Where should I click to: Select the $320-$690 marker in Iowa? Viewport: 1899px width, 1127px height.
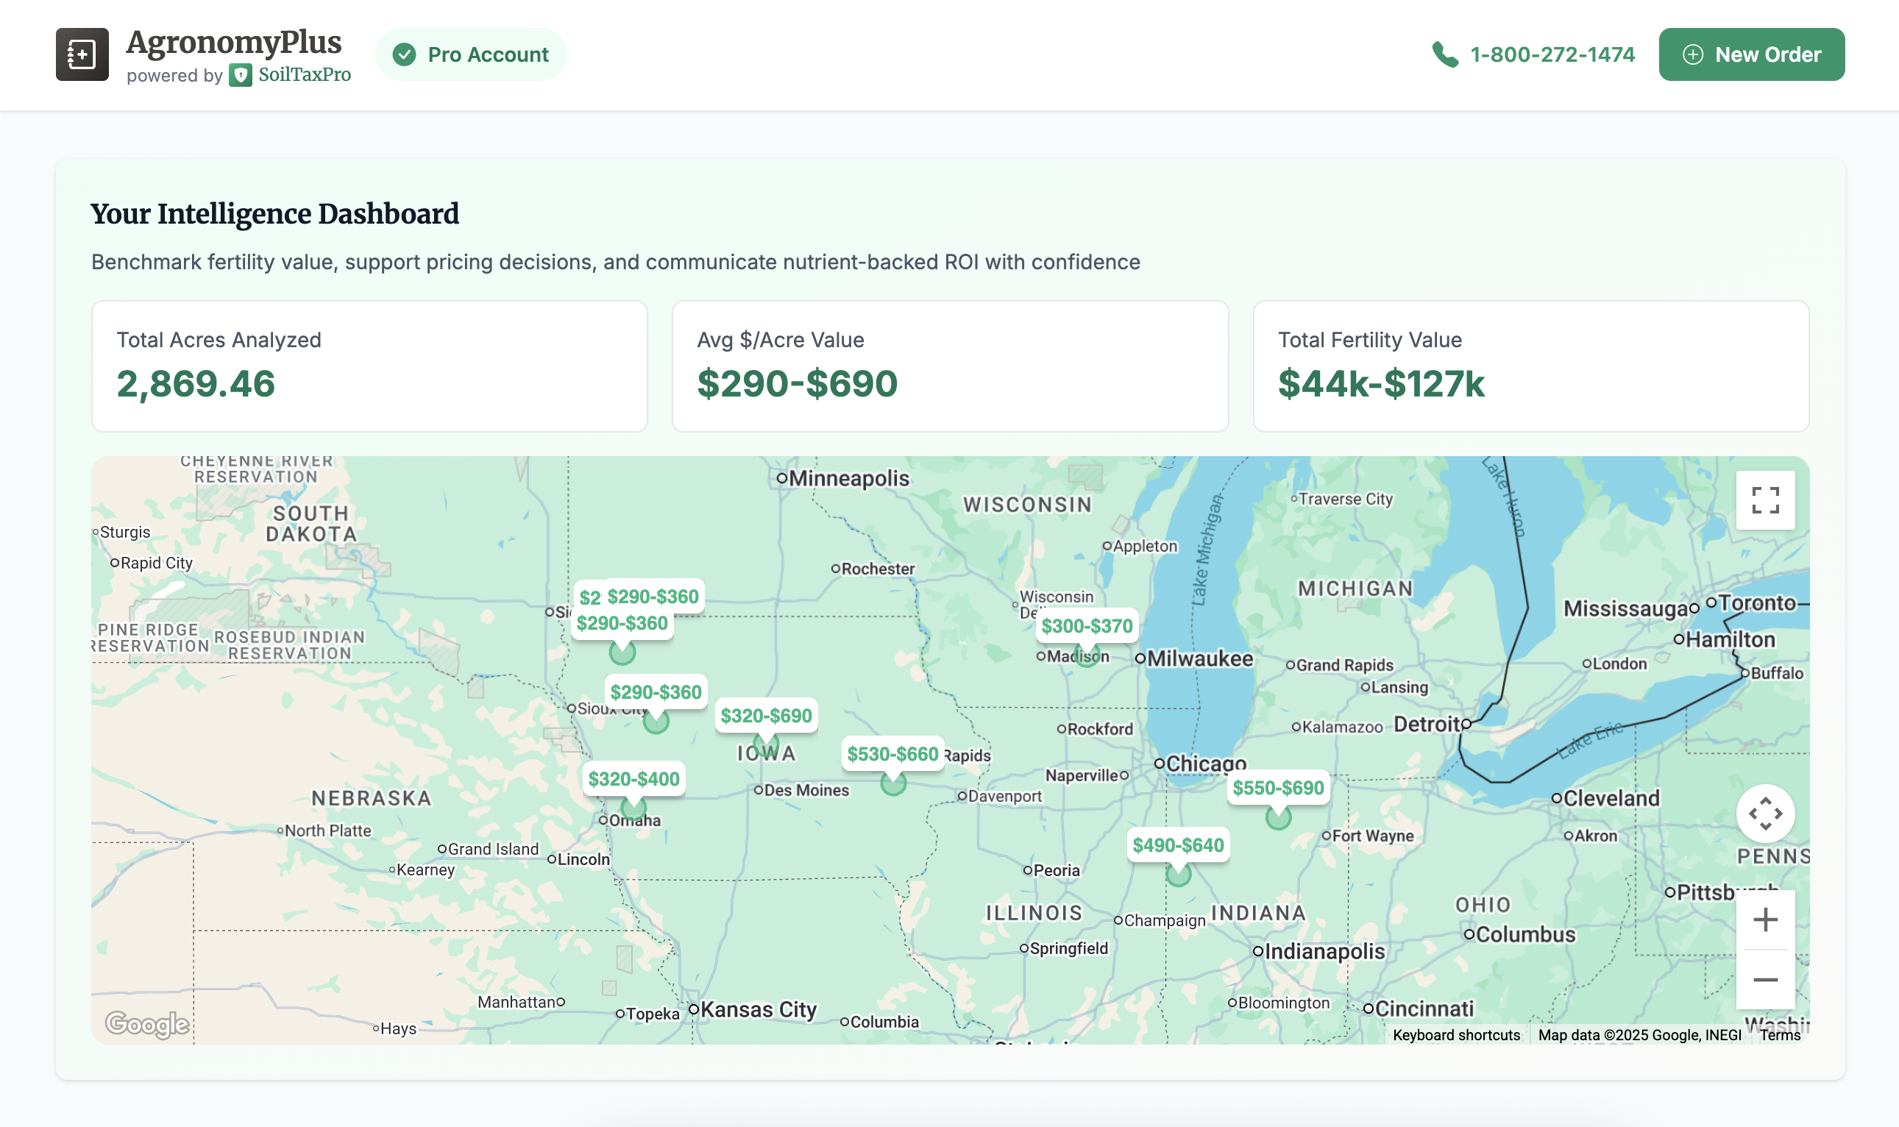click(x=766, y=715)
